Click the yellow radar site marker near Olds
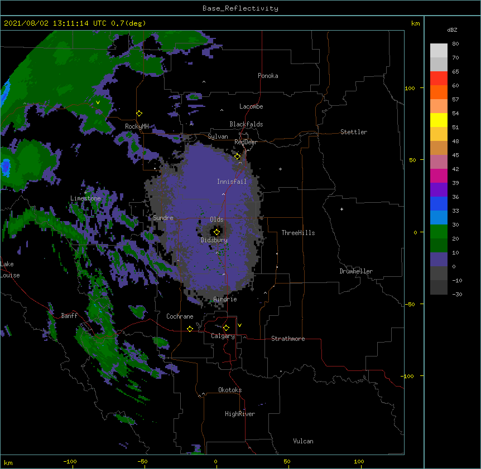481x469 pixels. pyautogui.click(x=217, y=232)
